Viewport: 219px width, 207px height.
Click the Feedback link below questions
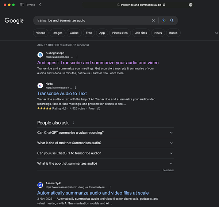[x=168, y=170]
